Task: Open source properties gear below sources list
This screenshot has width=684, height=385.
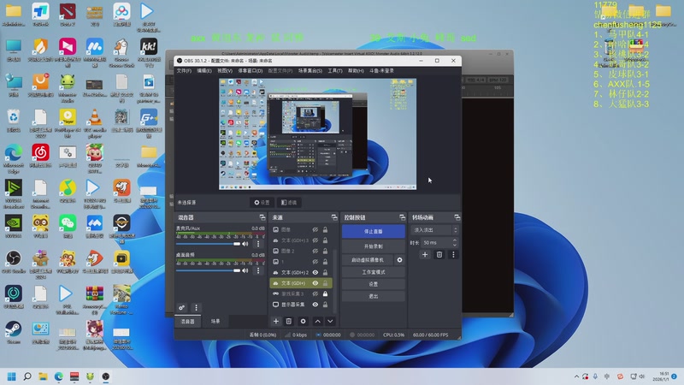Action: (303, 322)
